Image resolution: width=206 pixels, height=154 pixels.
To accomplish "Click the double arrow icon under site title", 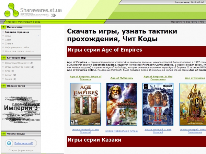I will (x=53, y=15).
